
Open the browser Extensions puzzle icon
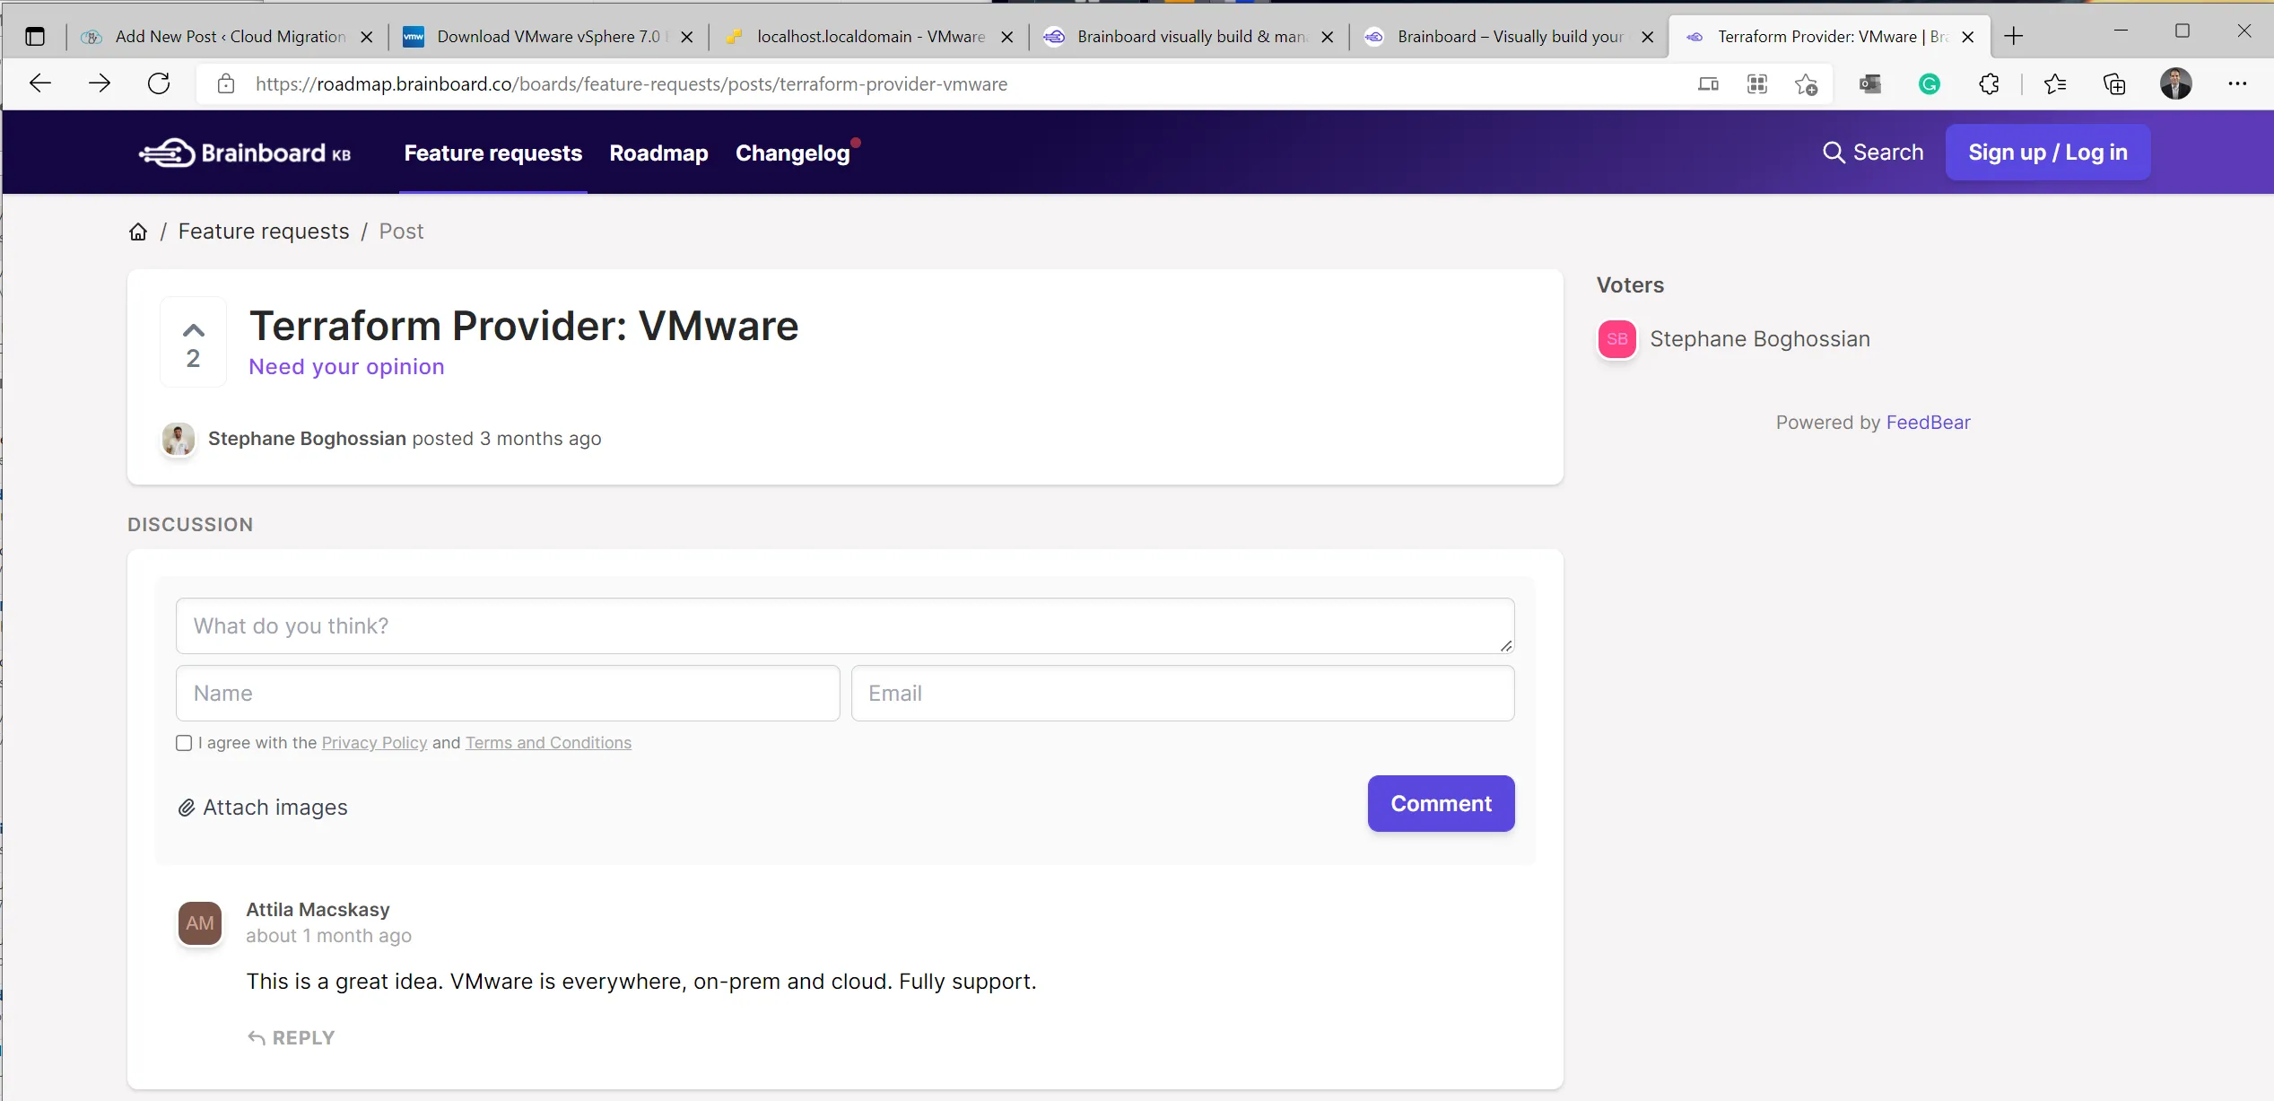pyautogui.click(x=1989, y=84)
